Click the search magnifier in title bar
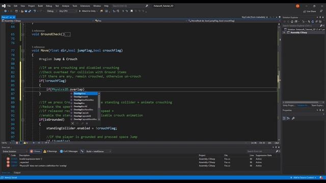The width and height of the screenshot is (326, 183). pos(147,6)
